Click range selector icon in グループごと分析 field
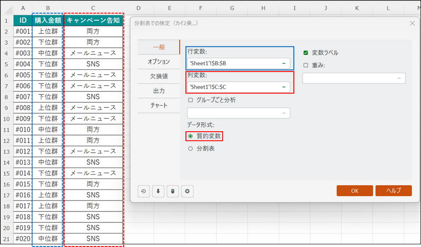Screen dimensions: 421x247 point(284,113)
